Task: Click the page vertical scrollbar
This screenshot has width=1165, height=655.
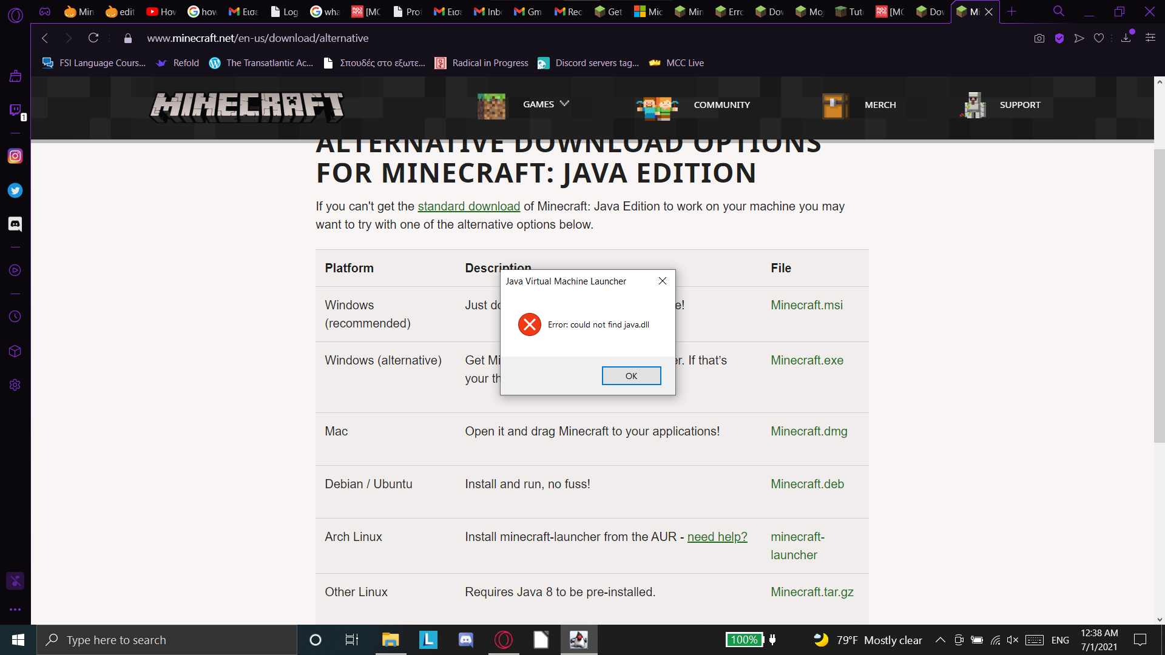Action: click(1159, 295)
